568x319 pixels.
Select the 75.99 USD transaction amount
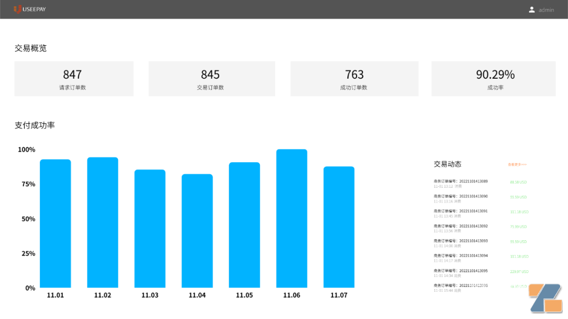click(518, 227)
